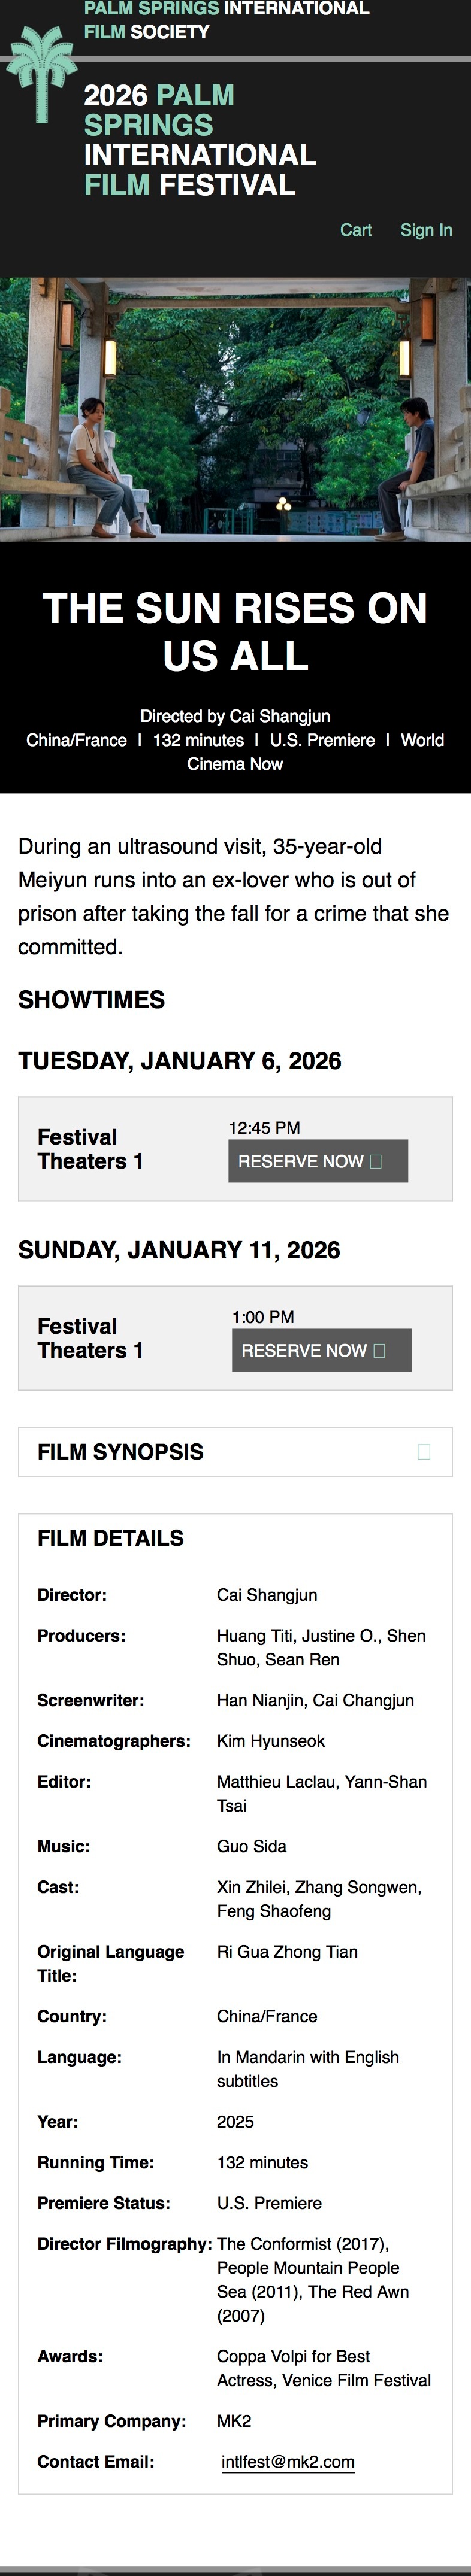Click the ticket icon in the 1:00 PM Reserve button
The width and height of the screenshot is (471, 2576).
click(x=379, y=1350)
